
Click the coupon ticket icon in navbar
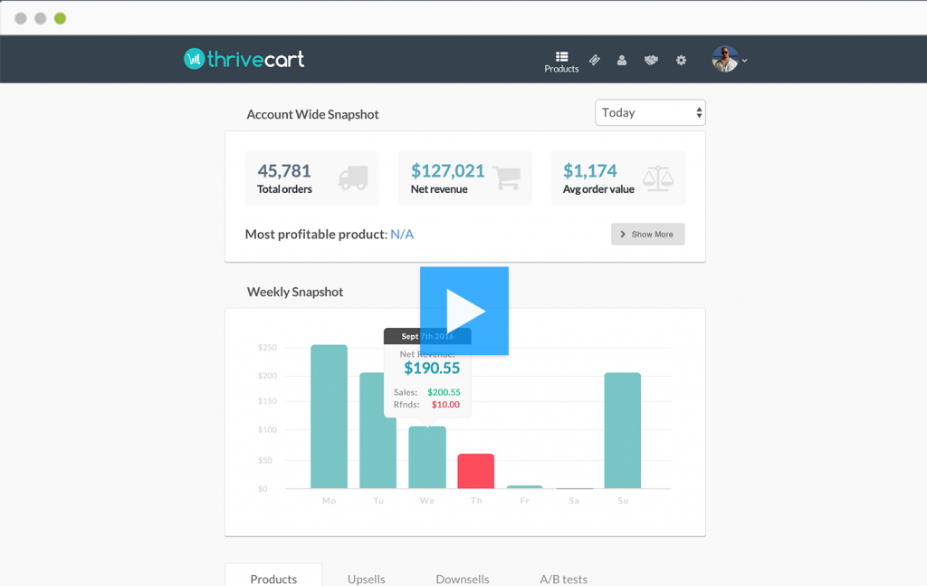(x=595, y=61)
